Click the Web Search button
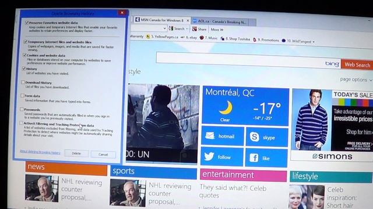The width and height of the screenshot is (373, 209). tap(357, 64)
